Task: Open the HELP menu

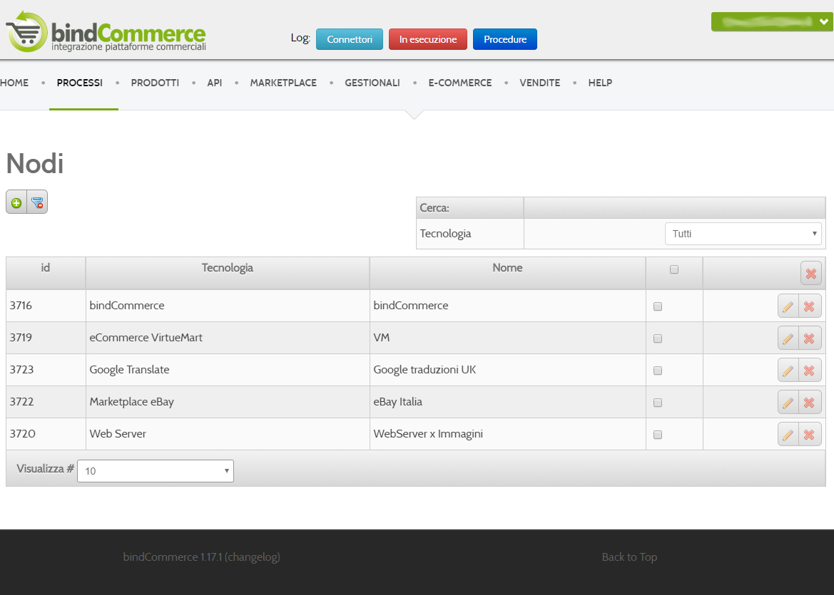Action: (x=600, y=83)
